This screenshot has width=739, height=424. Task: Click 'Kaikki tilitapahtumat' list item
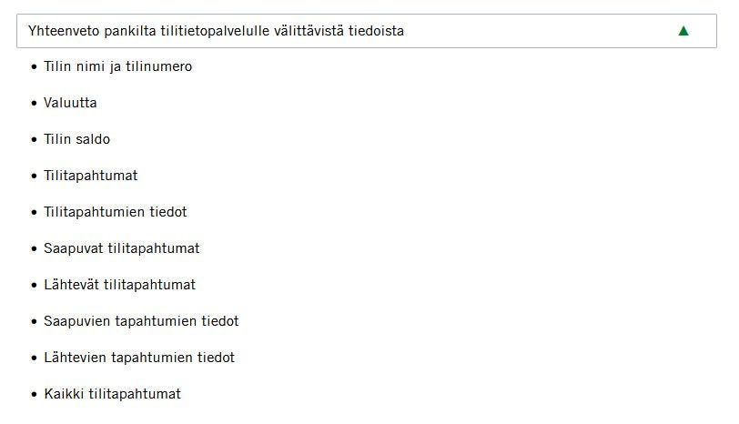[x=112, y=394]
